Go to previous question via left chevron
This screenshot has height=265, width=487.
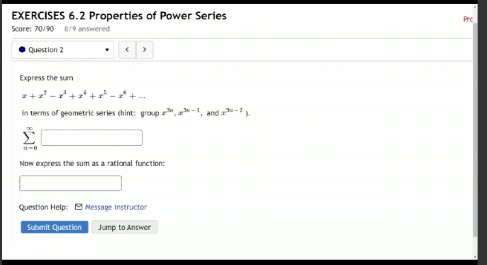127,50
